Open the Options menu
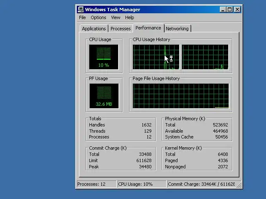 click(99, 17)
